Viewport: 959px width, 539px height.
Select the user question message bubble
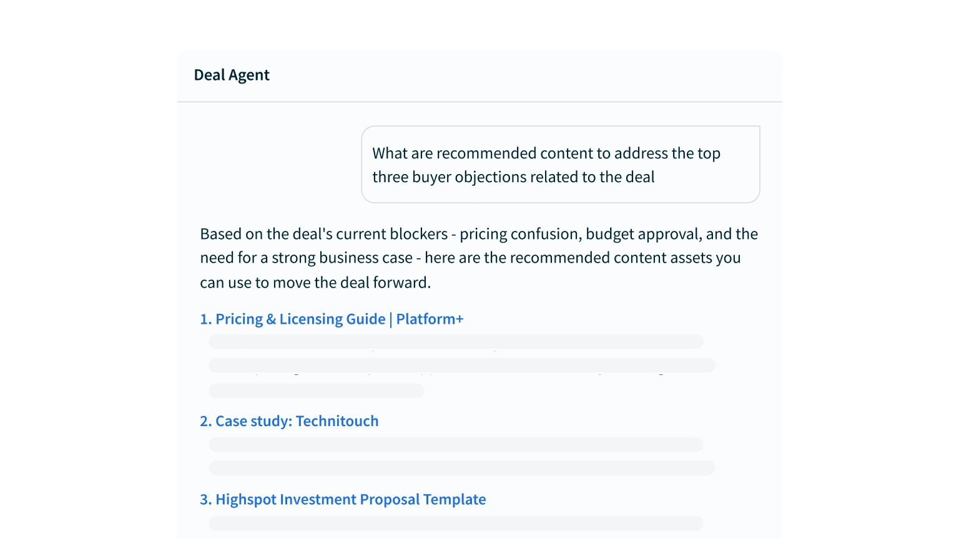tap(561, 165)
